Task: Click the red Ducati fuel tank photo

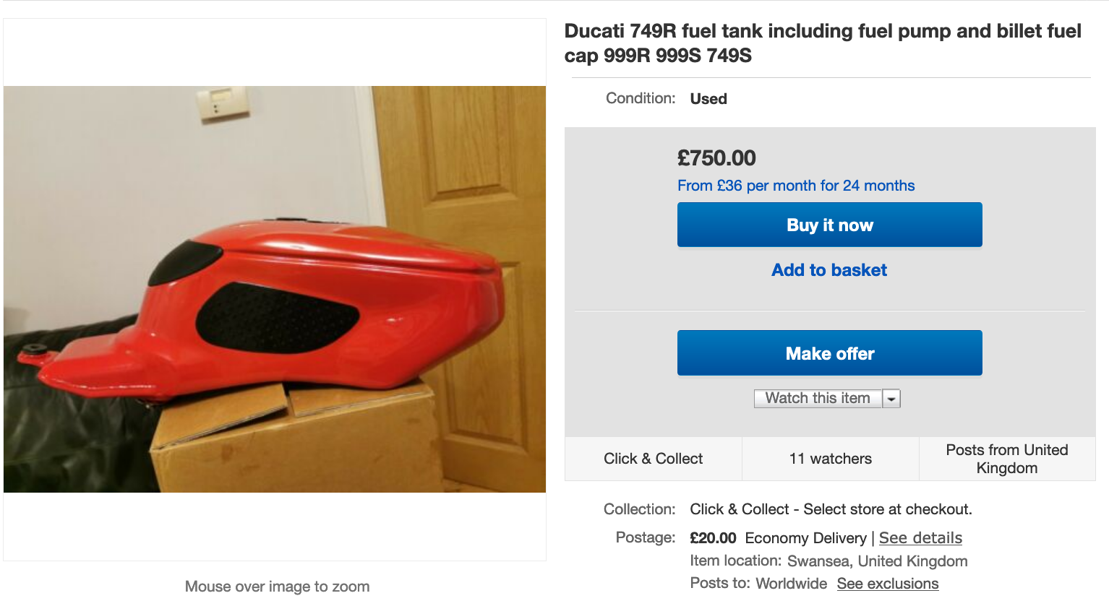Action: coord(275,289)
